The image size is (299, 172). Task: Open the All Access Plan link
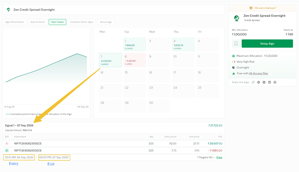tap(258, 73)
